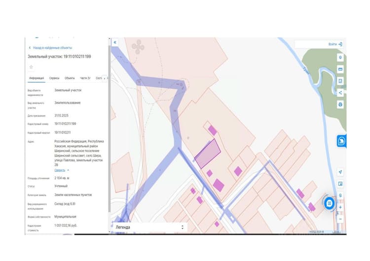Open the blue assistant helper widget
The image size is (370, 261).
(x=341, y=141)
